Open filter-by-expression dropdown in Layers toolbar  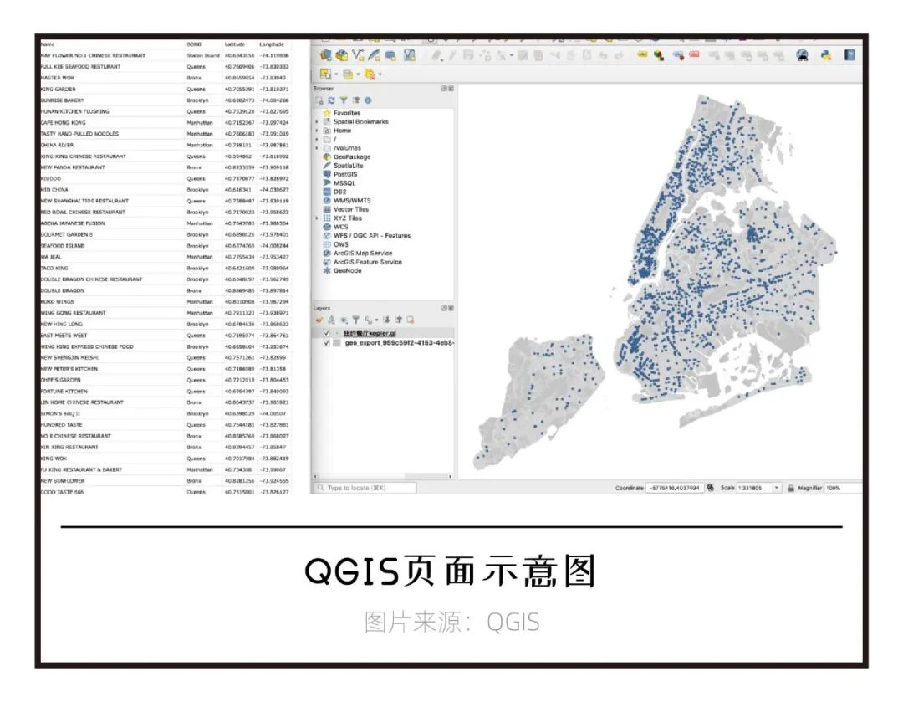pos(376,320)
